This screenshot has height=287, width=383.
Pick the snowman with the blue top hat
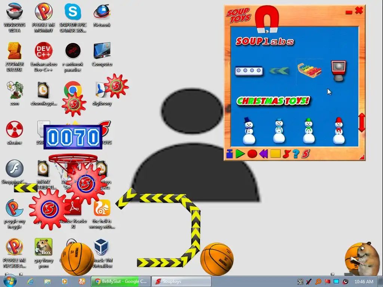click(x=249, y=131)
